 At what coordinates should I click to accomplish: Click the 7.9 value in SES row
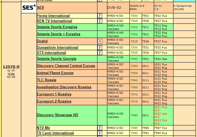pyautogui.click(x=156, y=9)
